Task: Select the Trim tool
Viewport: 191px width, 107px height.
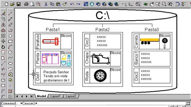Action: tap(3, 69)
